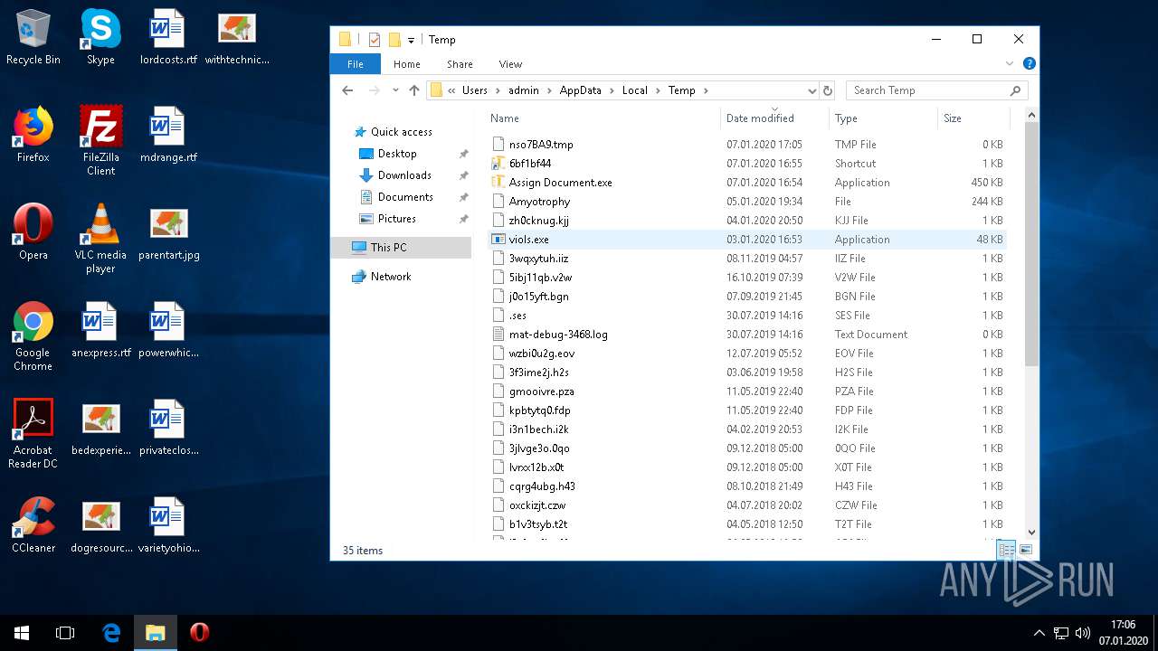Select This PC in navigation pane
This screenshot has height=651, width=1158.
tap(402, 248)
